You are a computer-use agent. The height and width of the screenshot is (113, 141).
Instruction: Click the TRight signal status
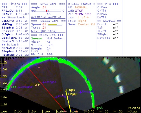(115, 34)
